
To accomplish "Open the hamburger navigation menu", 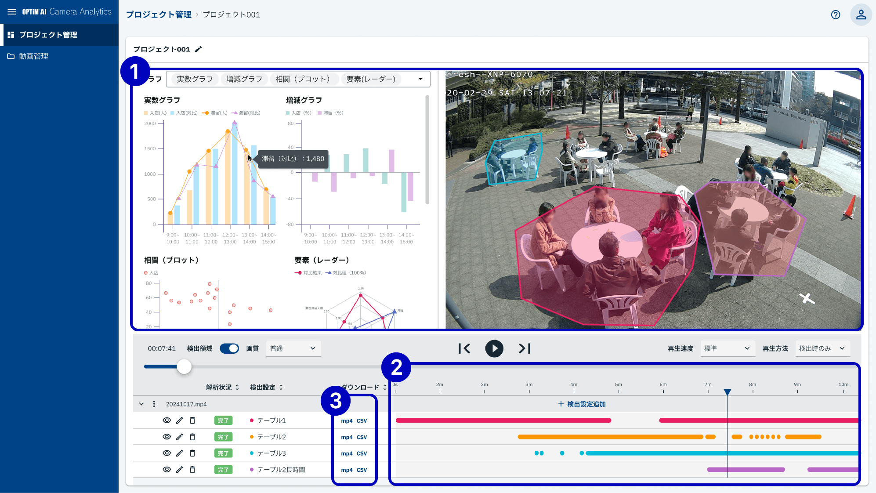I will (11, 12).
